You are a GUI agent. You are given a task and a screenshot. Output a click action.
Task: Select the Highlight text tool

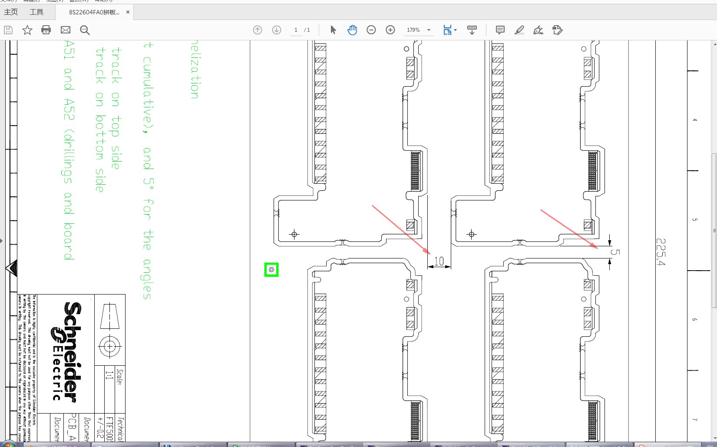[519, 30]
